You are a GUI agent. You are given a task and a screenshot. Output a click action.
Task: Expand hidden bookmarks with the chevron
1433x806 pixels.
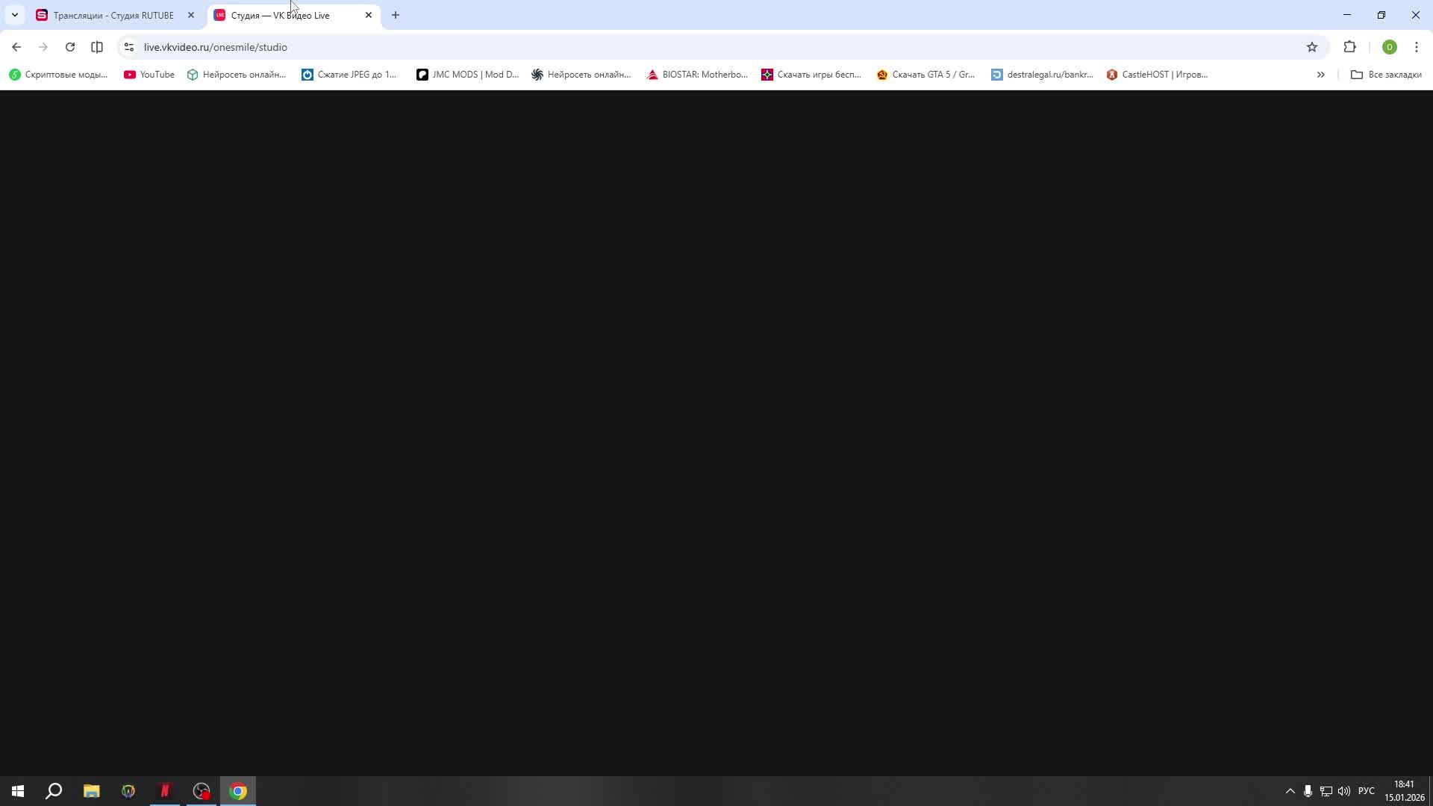(1320, 75)
